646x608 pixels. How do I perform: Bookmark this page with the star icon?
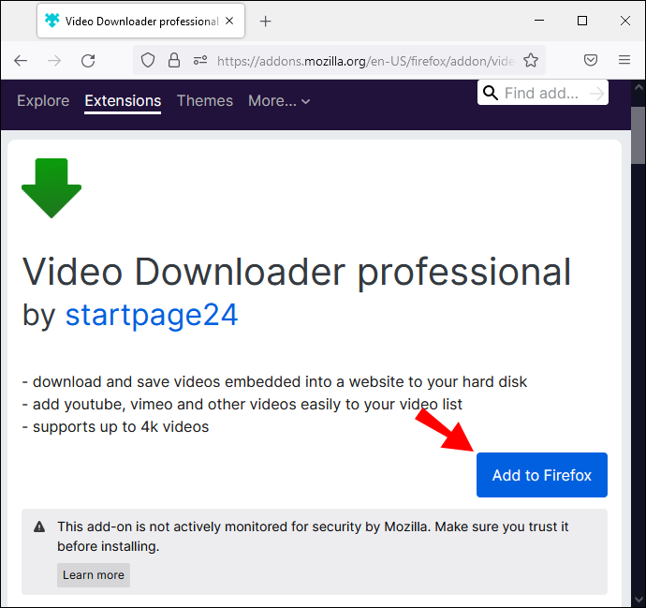(531, 61)
